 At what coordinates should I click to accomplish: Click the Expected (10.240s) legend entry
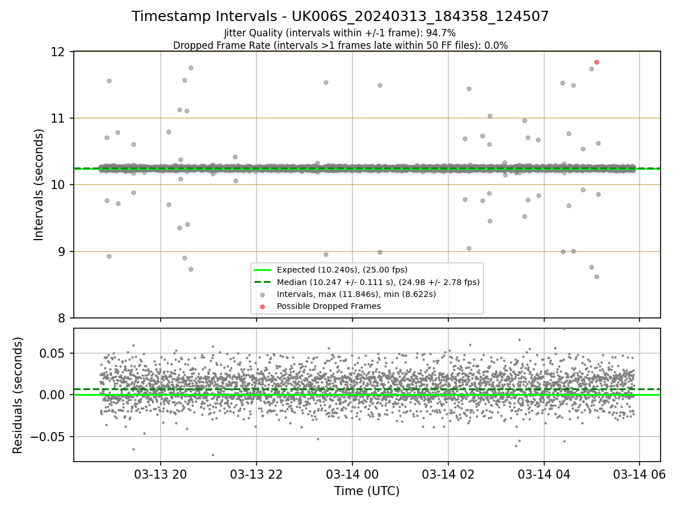(342, 270)
